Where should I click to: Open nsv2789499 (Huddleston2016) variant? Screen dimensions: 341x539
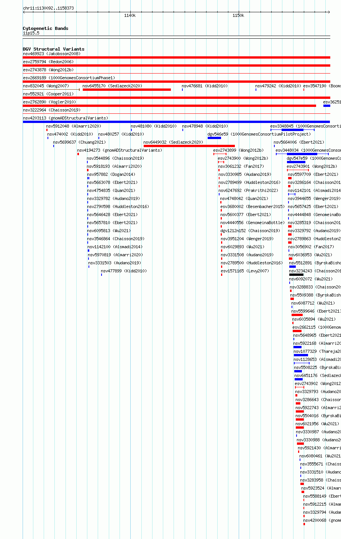[x=249, y=182]
